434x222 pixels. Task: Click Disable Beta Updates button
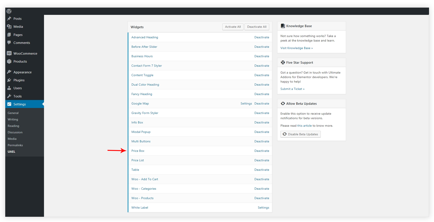[301, 134]
